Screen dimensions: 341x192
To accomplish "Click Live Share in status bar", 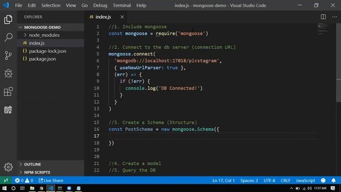I will 51,180.
